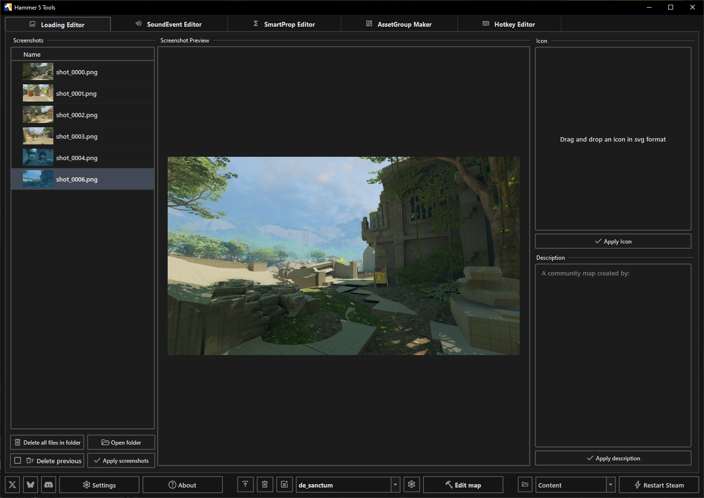
Task: Minimize the Hammer 5 Tools window
Action: [649, 7]
